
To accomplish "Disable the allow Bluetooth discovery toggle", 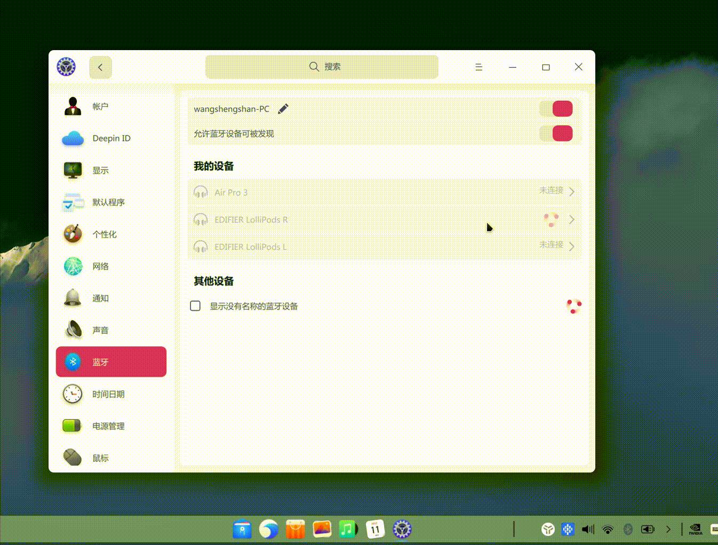I will (x=556, y=133).
